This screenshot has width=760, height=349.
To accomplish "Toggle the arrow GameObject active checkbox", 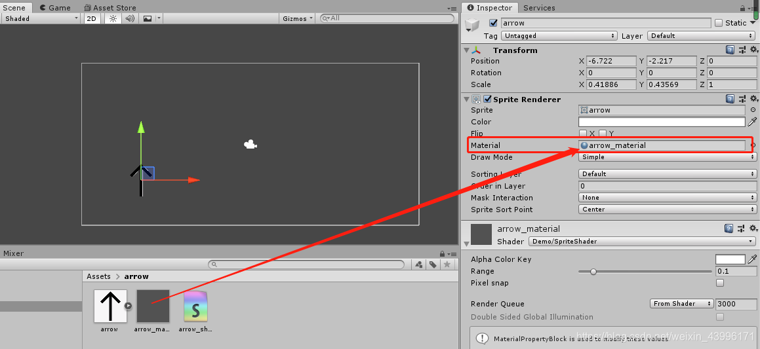I will tap(493, 23).
